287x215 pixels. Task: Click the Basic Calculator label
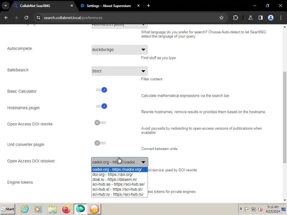[22, 91]
